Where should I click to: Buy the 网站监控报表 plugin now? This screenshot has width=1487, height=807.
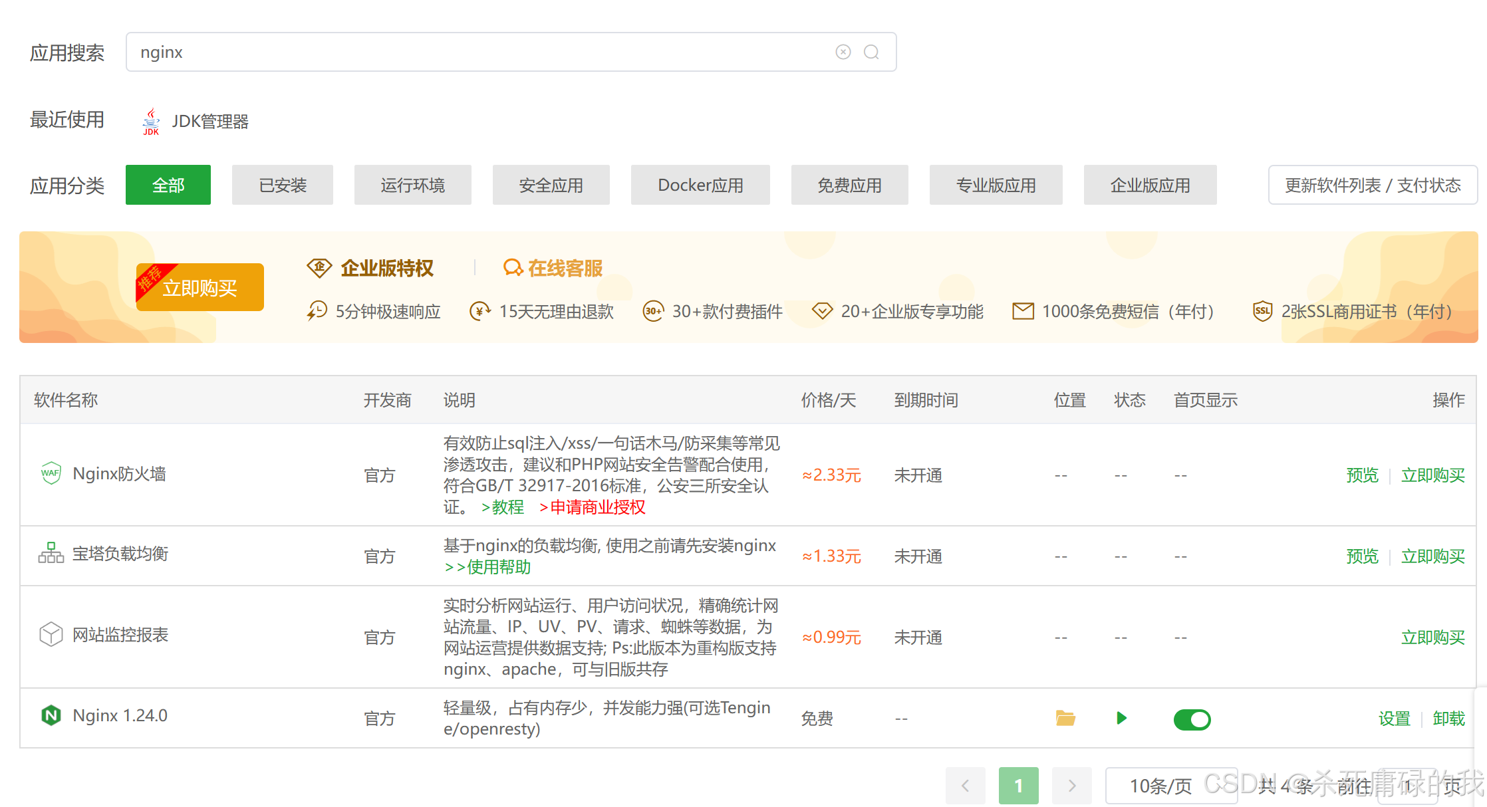tap(1432, 637)
